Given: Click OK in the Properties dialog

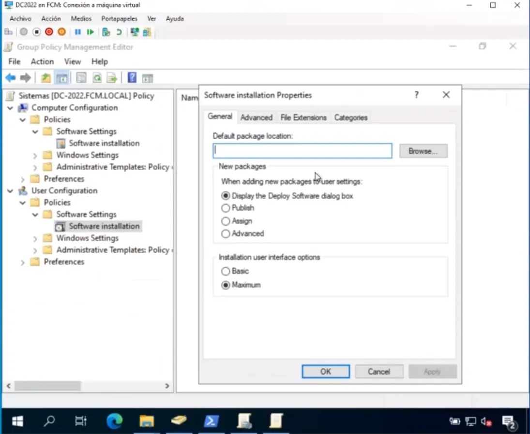Looking at the screenshot, I should [325, 371].
